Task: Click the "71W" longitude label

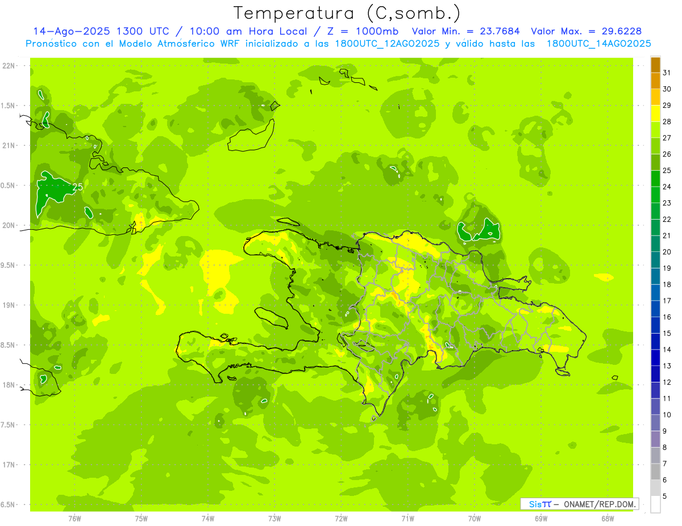Action: click(407, 519)
